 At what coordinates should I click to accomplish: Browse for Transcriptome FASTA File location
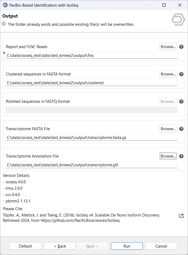[168, 129]
